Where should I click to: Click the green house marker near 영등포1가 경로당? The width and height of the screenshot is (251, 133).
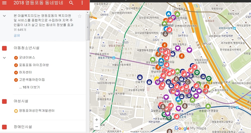[208, 106]
